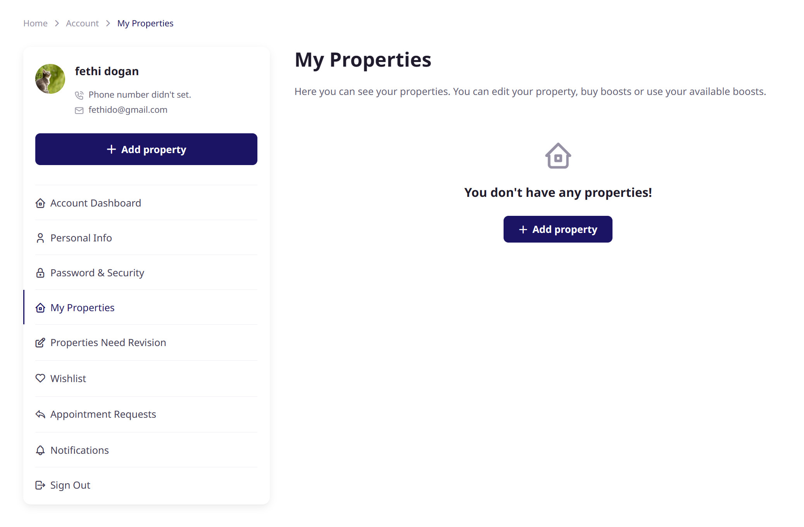
Task: Click Add property under the empty-state message
Action: point(558,229)
